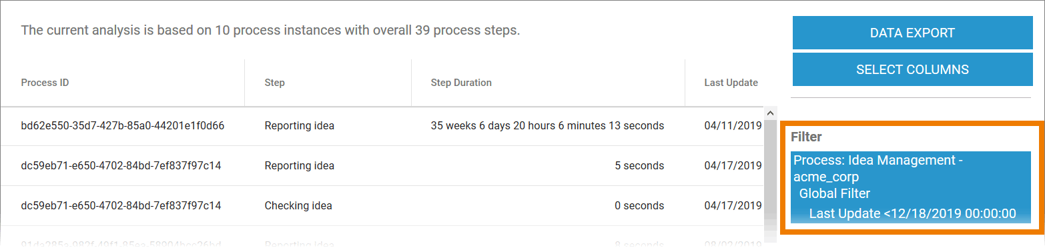The height and width of the screenshot is (248, 1045).
Task: Select process ID bd62e550-35d7-427b-85a0-44201e1f0d66
Action: pos(123,125)
